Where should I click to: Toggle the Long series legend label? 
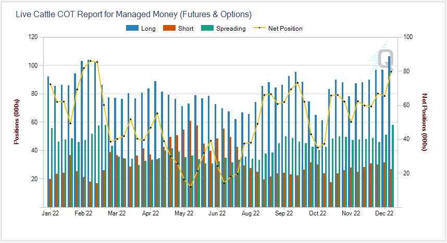coord(148,29)
